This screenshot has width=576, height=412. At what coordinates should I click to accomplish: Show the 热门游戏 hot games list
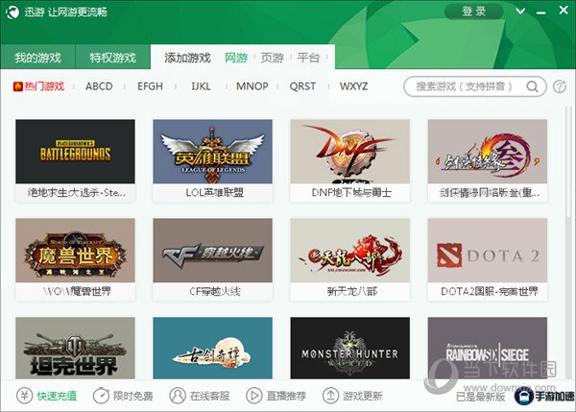[39, 86]
